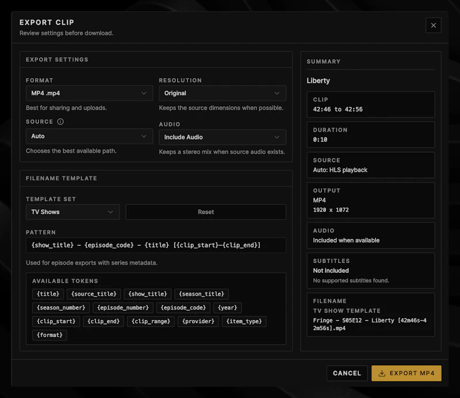This screenshot has height=398, width=460.
Task: Insert the {title} token
Action: click(48, 294)
